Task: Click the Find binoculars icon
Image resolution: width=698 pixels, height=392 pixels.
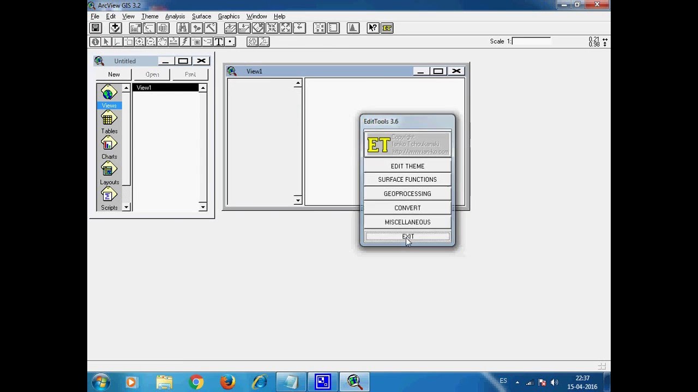Action: [x=183, y=28]
